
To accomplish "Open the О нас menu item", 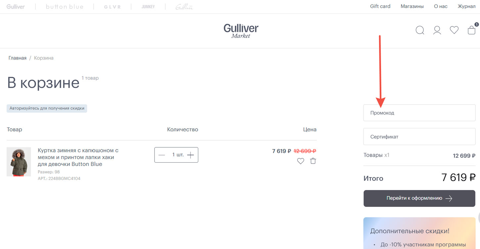I will click(x=441, y=6).
